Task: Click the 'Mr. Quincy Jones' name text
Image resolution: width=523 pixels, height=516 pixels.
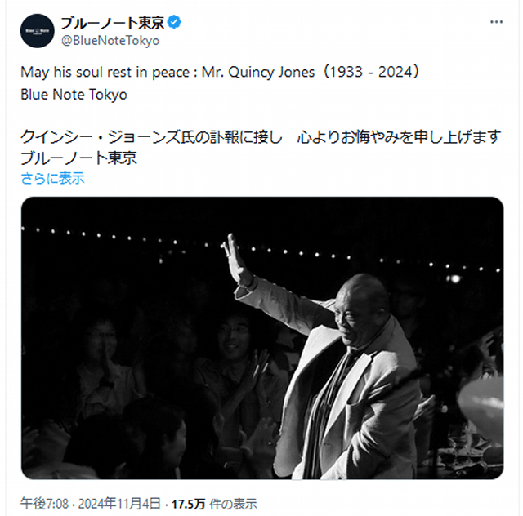Action: pyautogui.click(x=258, y=72)
